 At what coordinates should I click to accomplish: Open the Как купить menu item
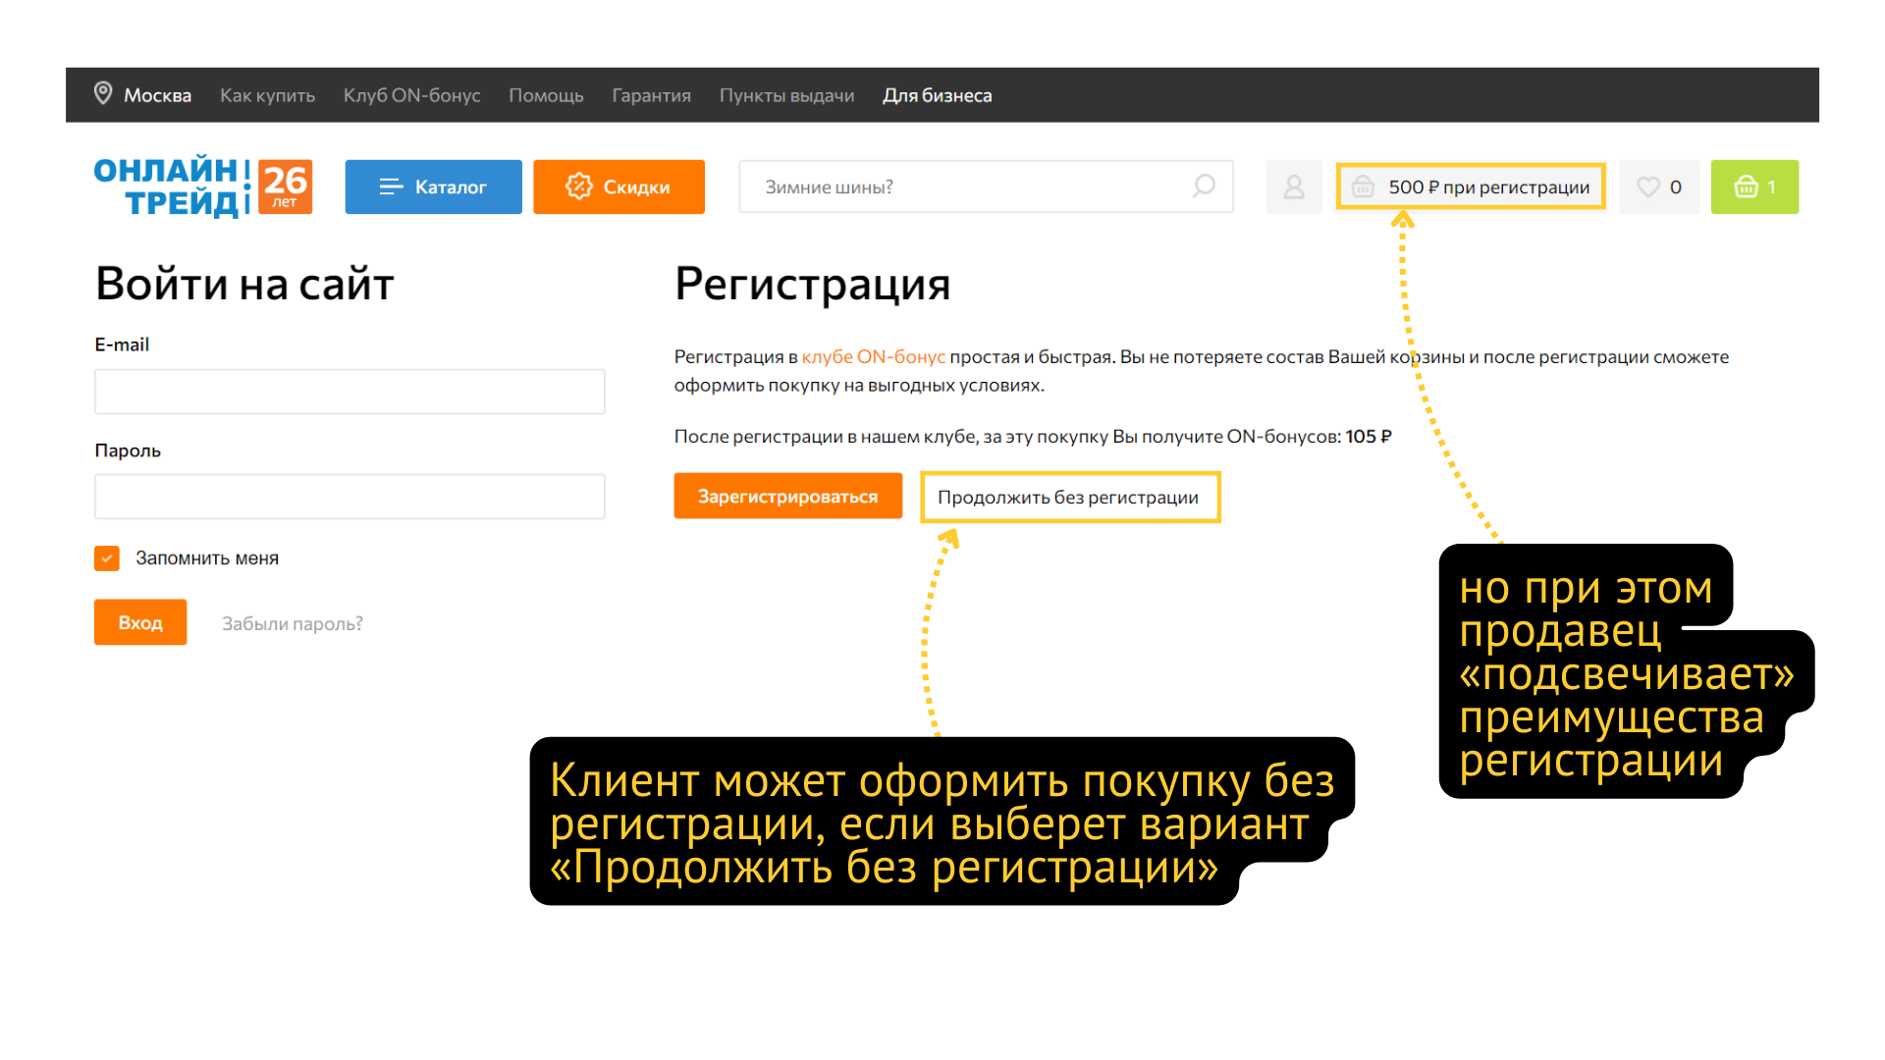[x=267, y=95]
